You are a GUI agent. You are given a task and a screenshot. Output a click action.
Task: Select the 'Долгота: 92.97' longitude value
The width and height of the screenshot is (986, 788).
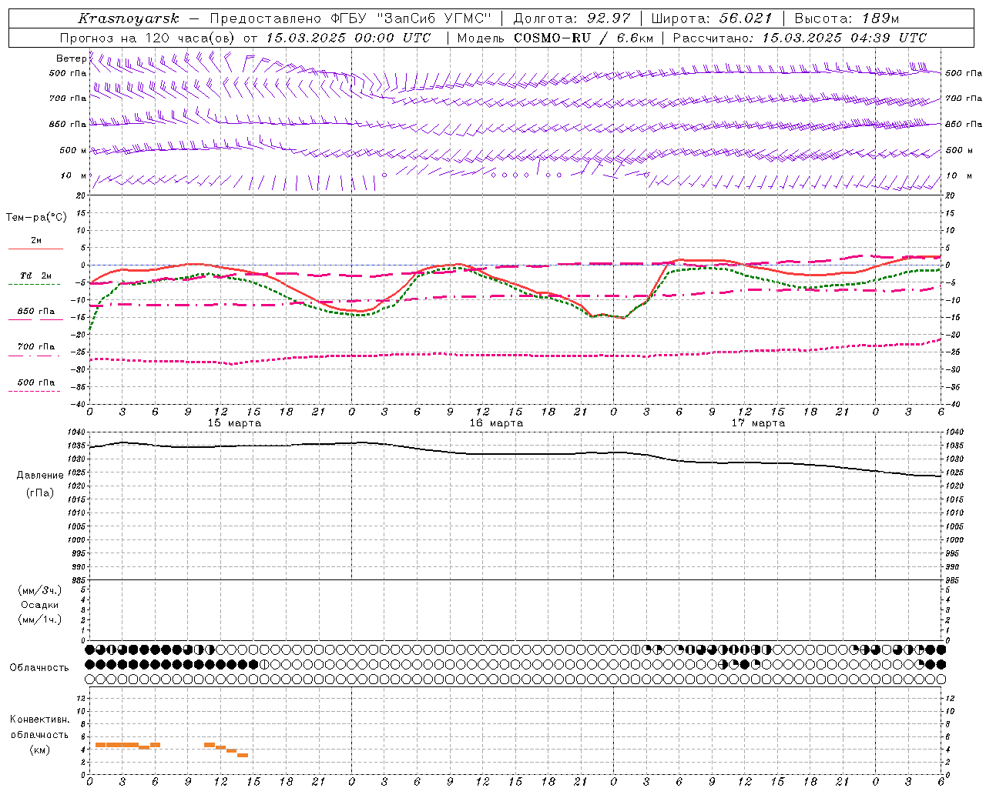[x=572, y=18]
